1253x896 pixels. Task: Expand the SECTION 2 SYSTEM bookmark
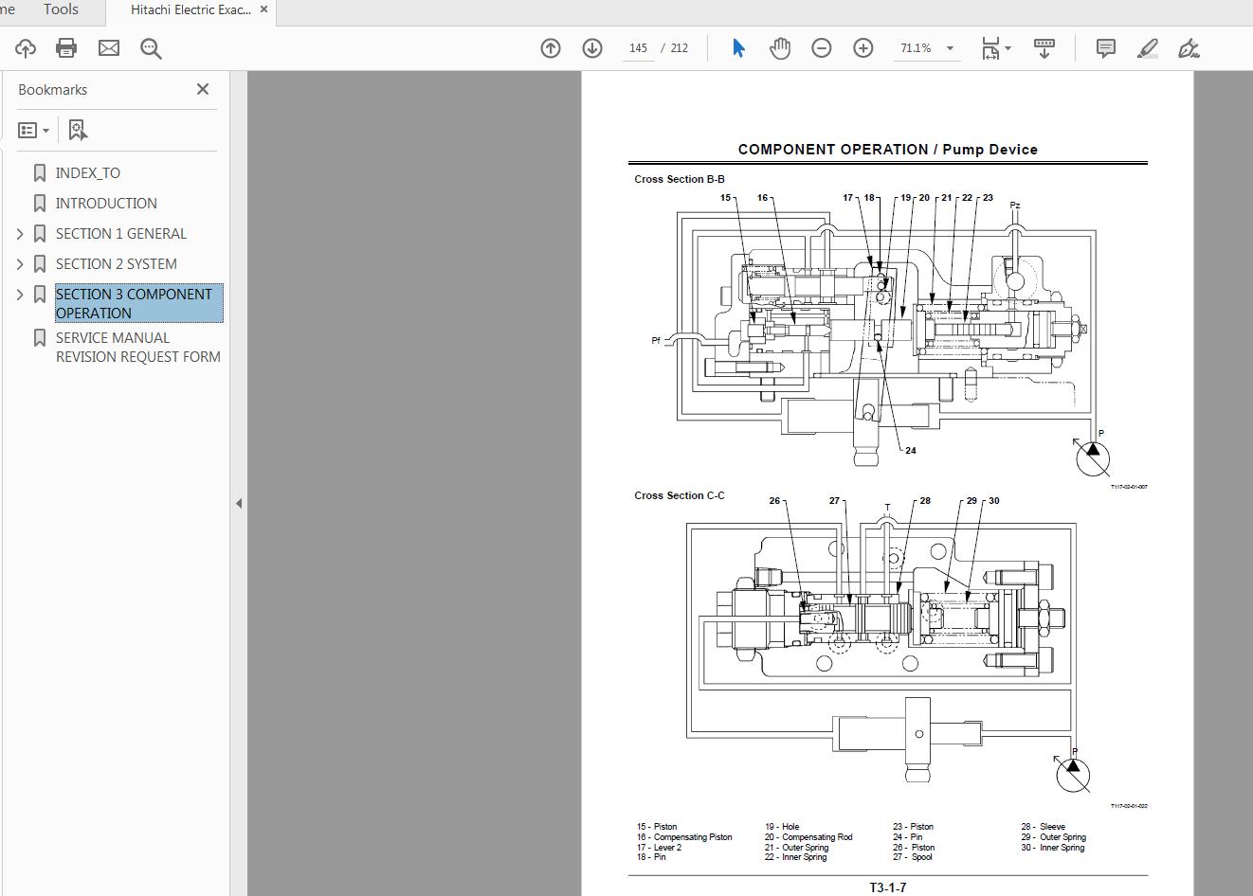coord(20,264)
